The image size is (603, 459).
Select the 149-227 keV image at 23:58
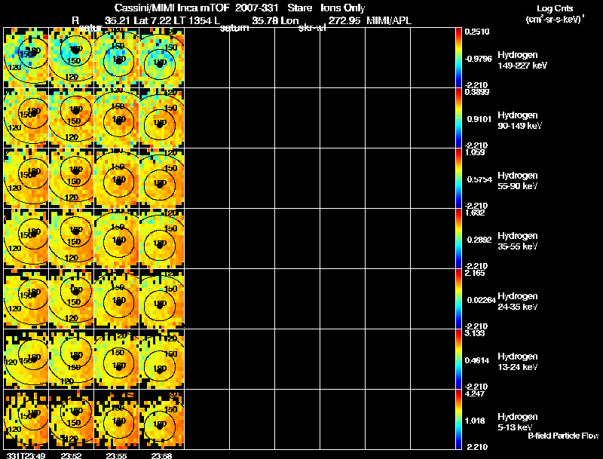click(161, 58)
